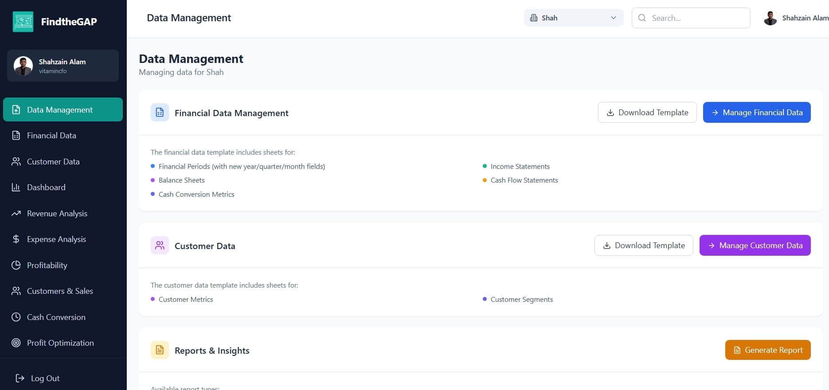The image size is (829, 390).
Task: Select Profit Optimization menu item
Action: click(x=63, y=343)
